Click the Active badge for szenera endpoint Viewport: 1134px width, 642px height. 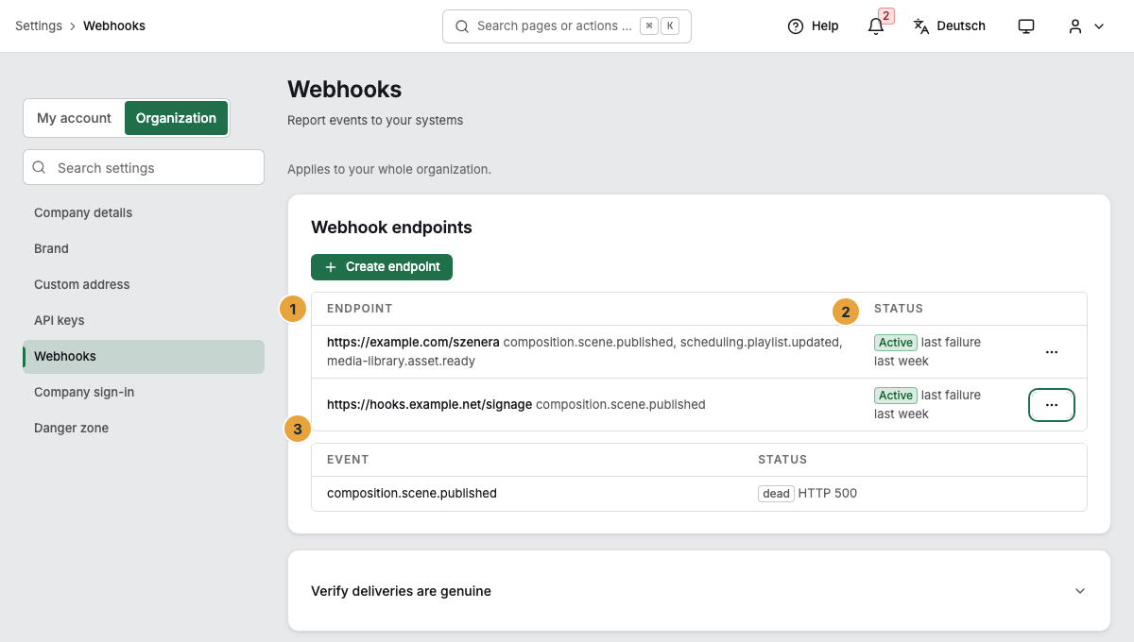click(x=895, y=343)
